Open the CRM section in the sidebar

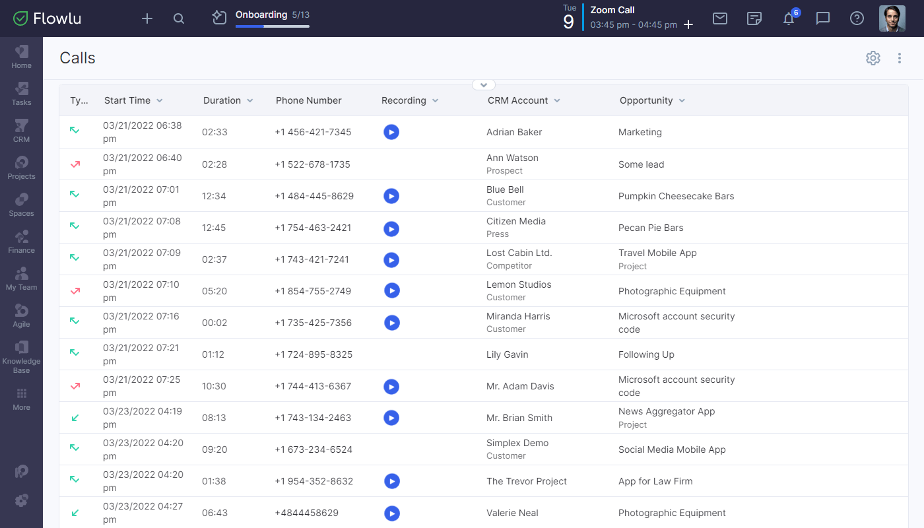21,129
